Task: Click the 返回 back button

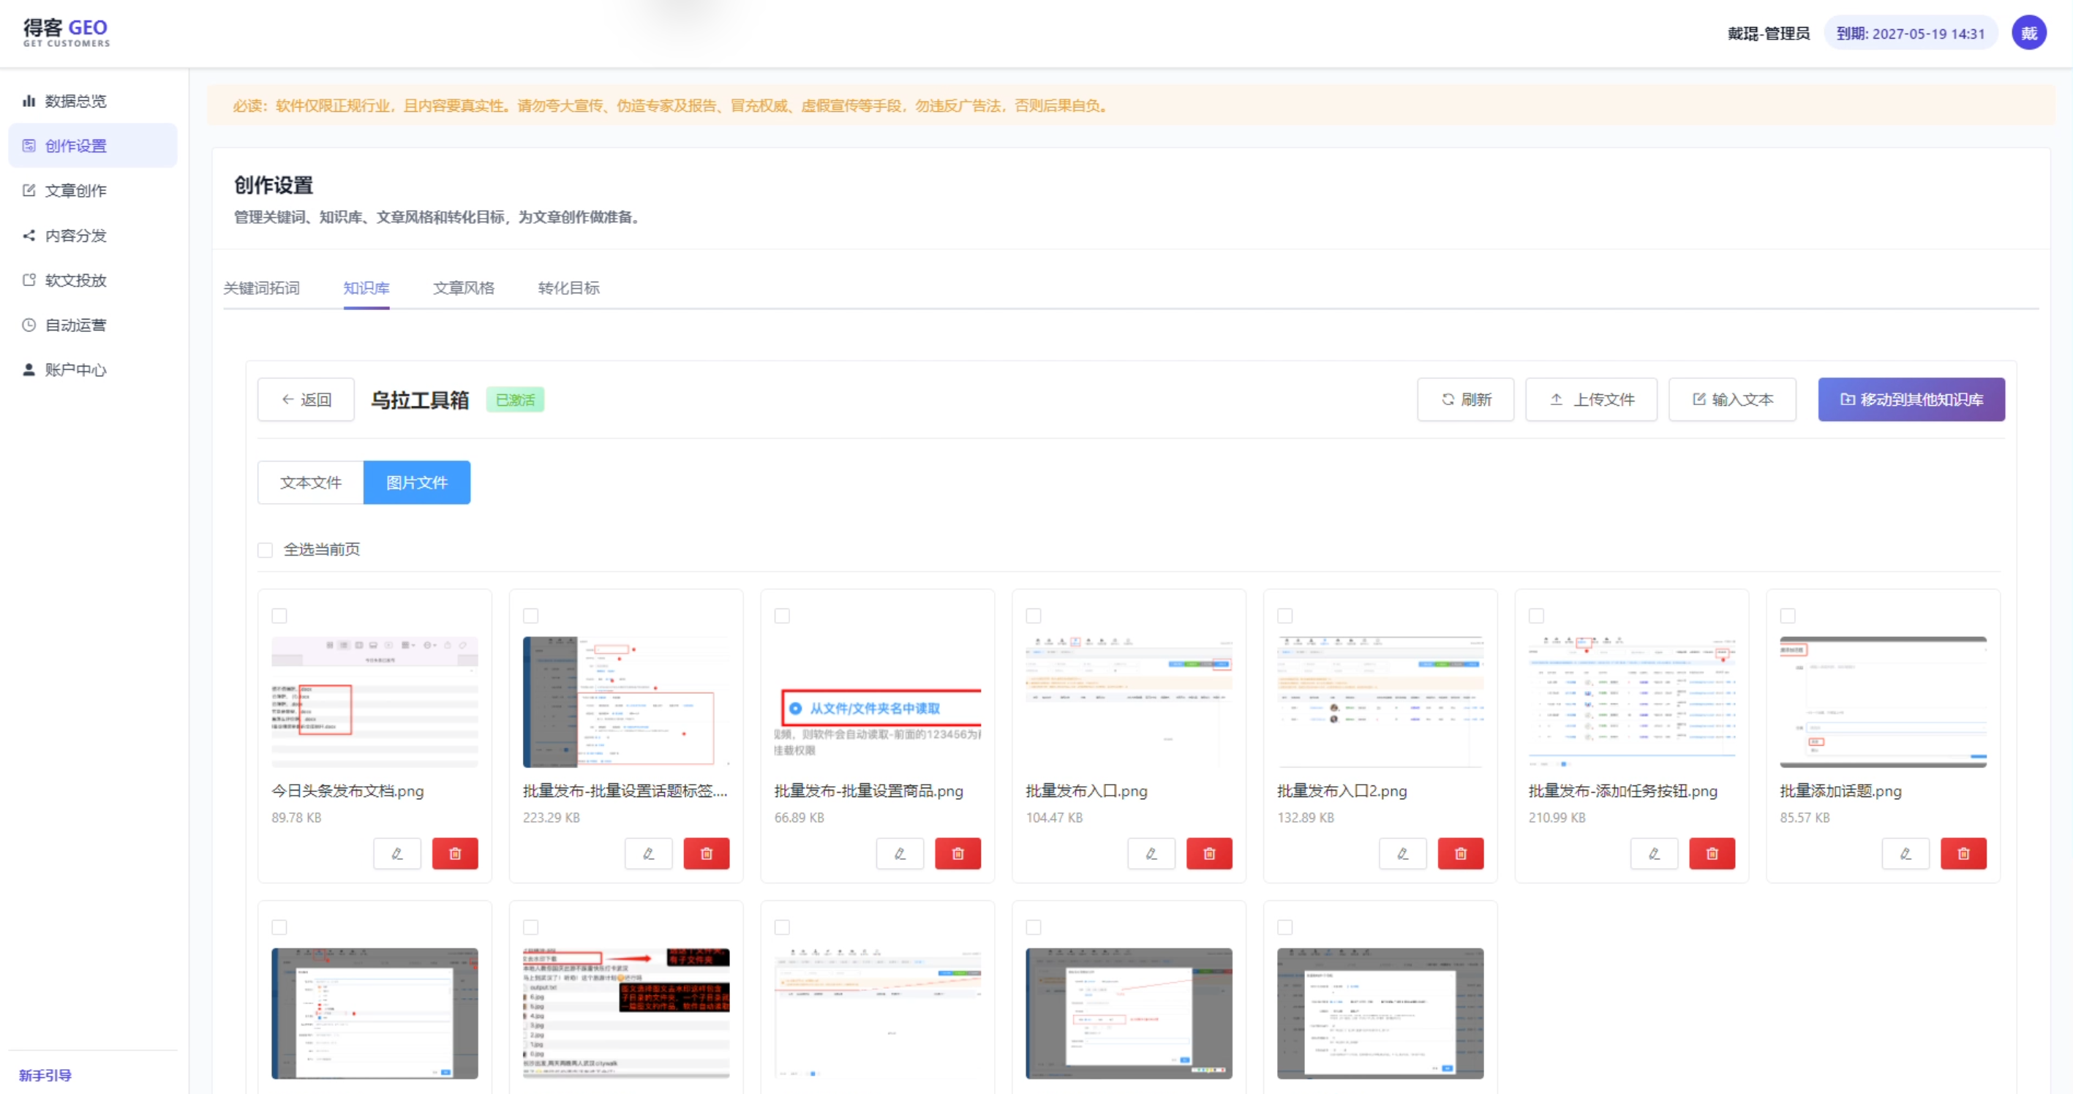Action: coord(306,400)
